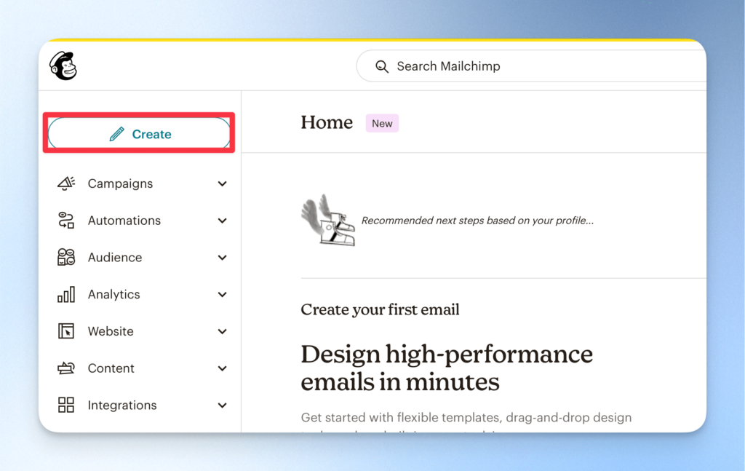The image size is (745, 471).
Task: Click the Audience faces icon
Action: click(x=66, y=257)
